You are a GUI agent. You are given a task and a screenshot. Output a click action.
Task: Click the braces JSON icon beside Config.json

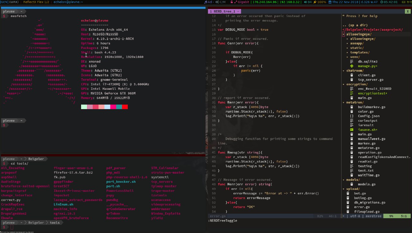[352, 116]
